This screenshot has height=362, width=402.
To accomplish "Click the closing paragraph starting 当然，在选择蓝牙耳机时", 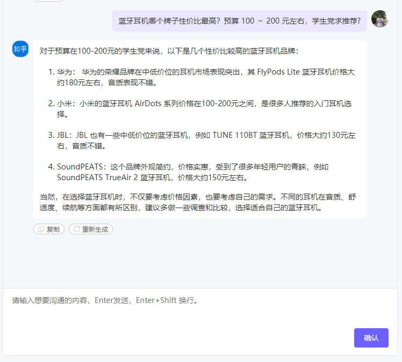I will tap(198, 202).
